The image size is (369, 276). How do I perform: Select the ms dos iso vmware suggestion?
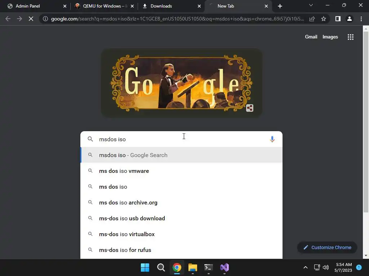click(x=181, y=171)
